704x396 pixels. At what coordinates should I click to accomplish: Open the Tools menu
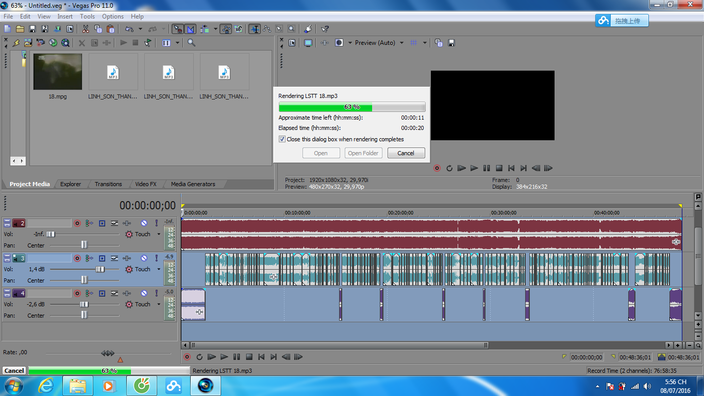pyautogui.click(x=87, y=16)
